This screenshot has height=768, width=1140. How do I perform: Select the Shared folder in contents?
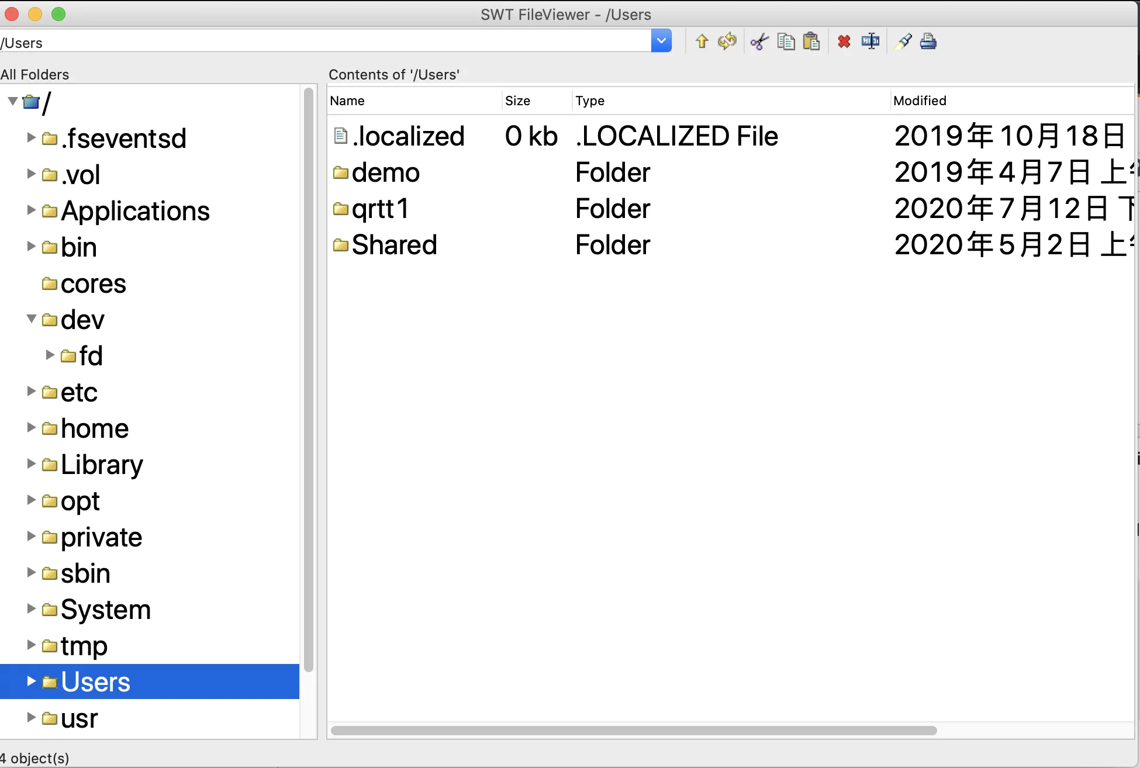tap(394, 244)
